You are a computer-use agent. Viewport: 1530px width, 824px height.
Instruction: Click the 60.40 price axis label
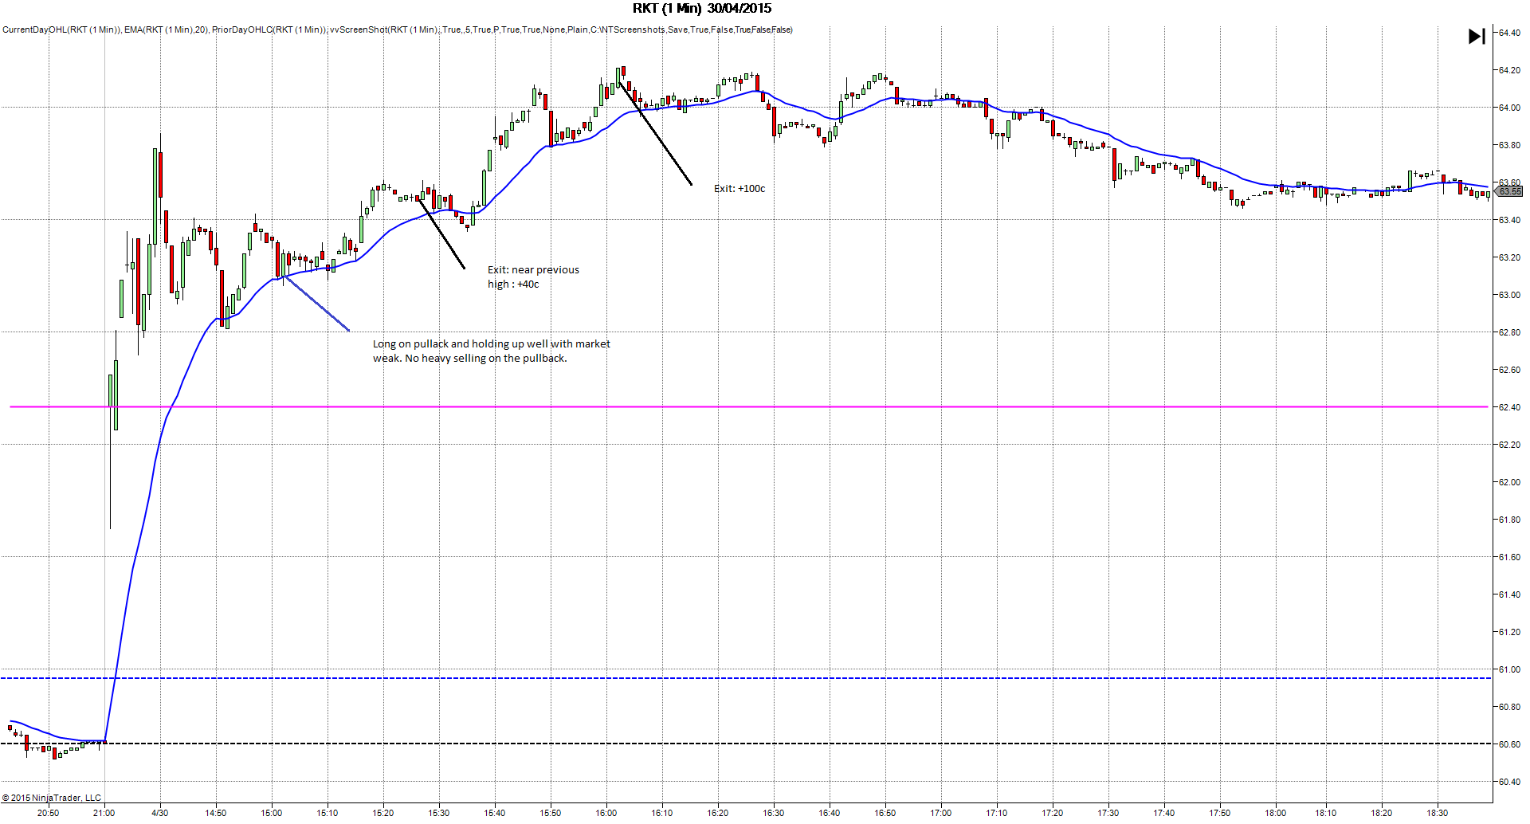click(x=1509, y=782)
